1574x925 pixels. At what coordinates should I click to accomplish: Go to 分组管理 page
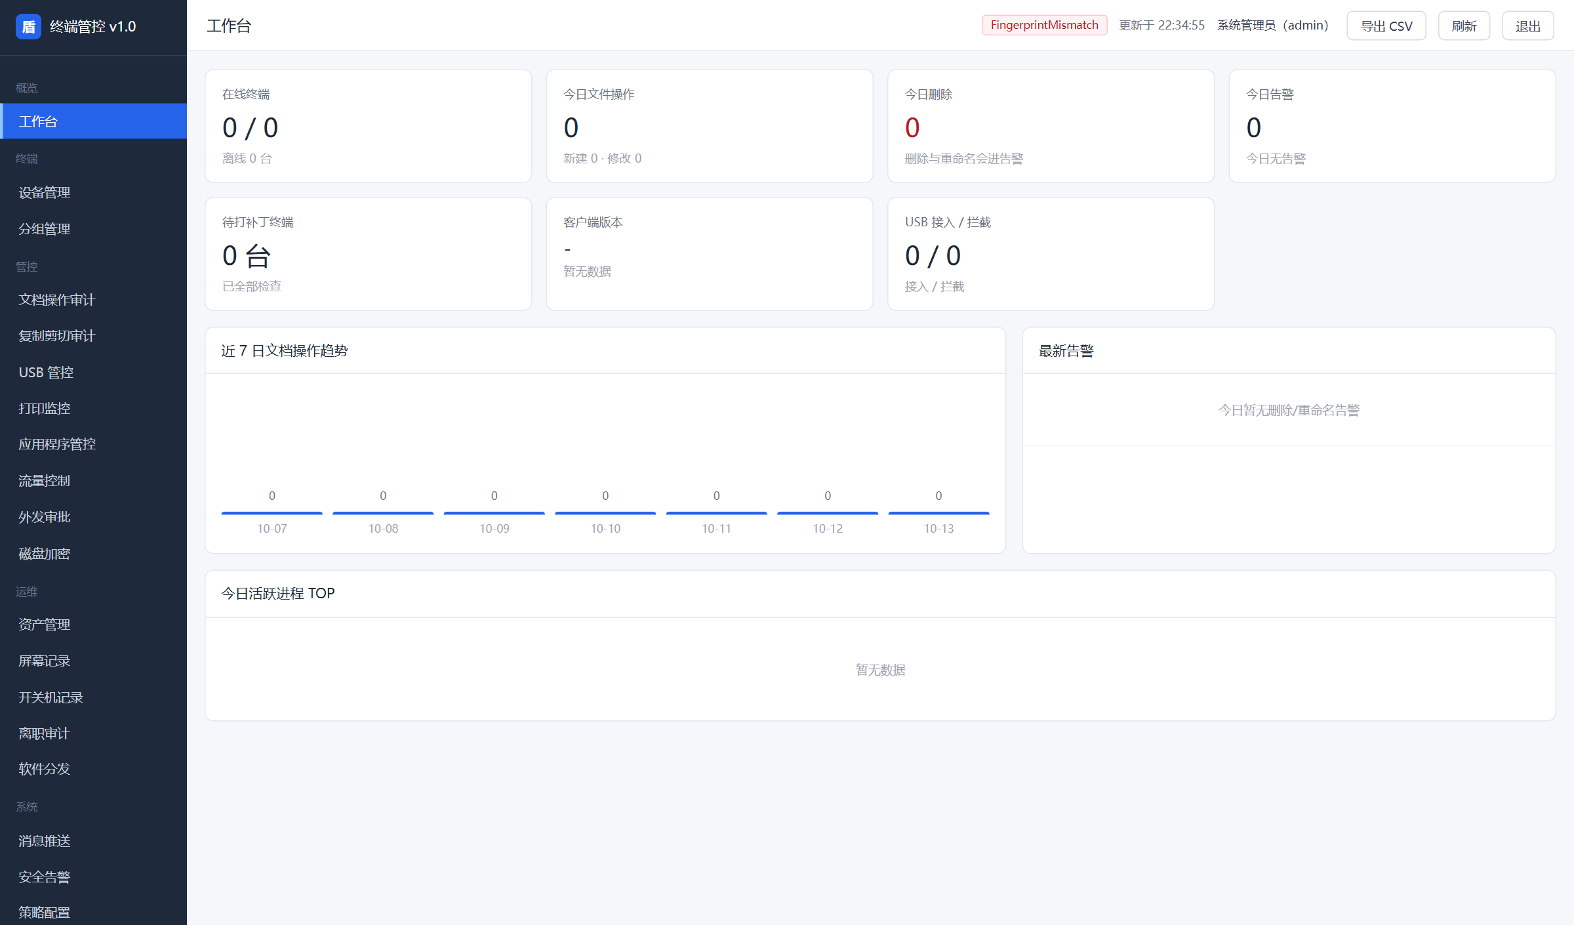click(x=93, y=229)
